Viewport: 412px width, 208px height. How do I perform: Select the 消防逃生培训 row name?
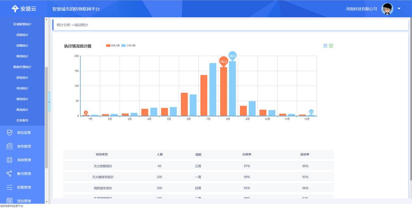coord(103,188)
